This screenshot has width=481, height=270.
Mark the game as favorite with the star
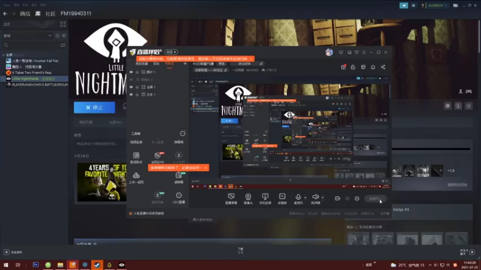468,106
